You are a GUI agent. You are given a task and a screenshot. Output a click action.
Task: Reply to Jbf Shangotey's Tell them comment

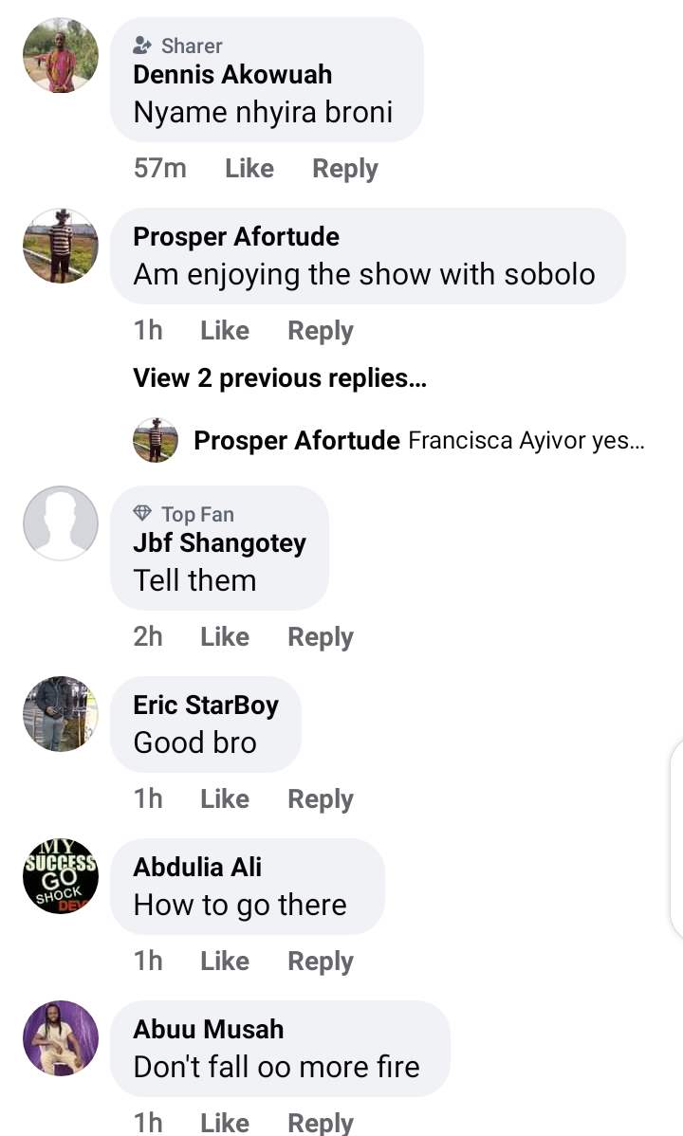[x=321, y=637]
